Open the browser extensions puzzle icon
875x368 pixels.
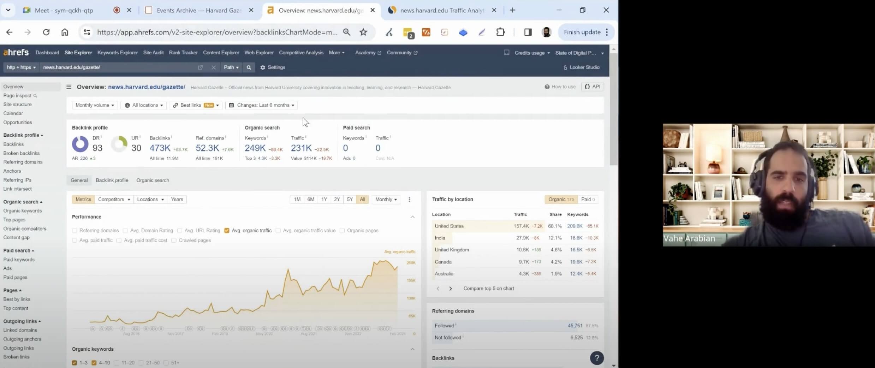[x=500, y=32]
